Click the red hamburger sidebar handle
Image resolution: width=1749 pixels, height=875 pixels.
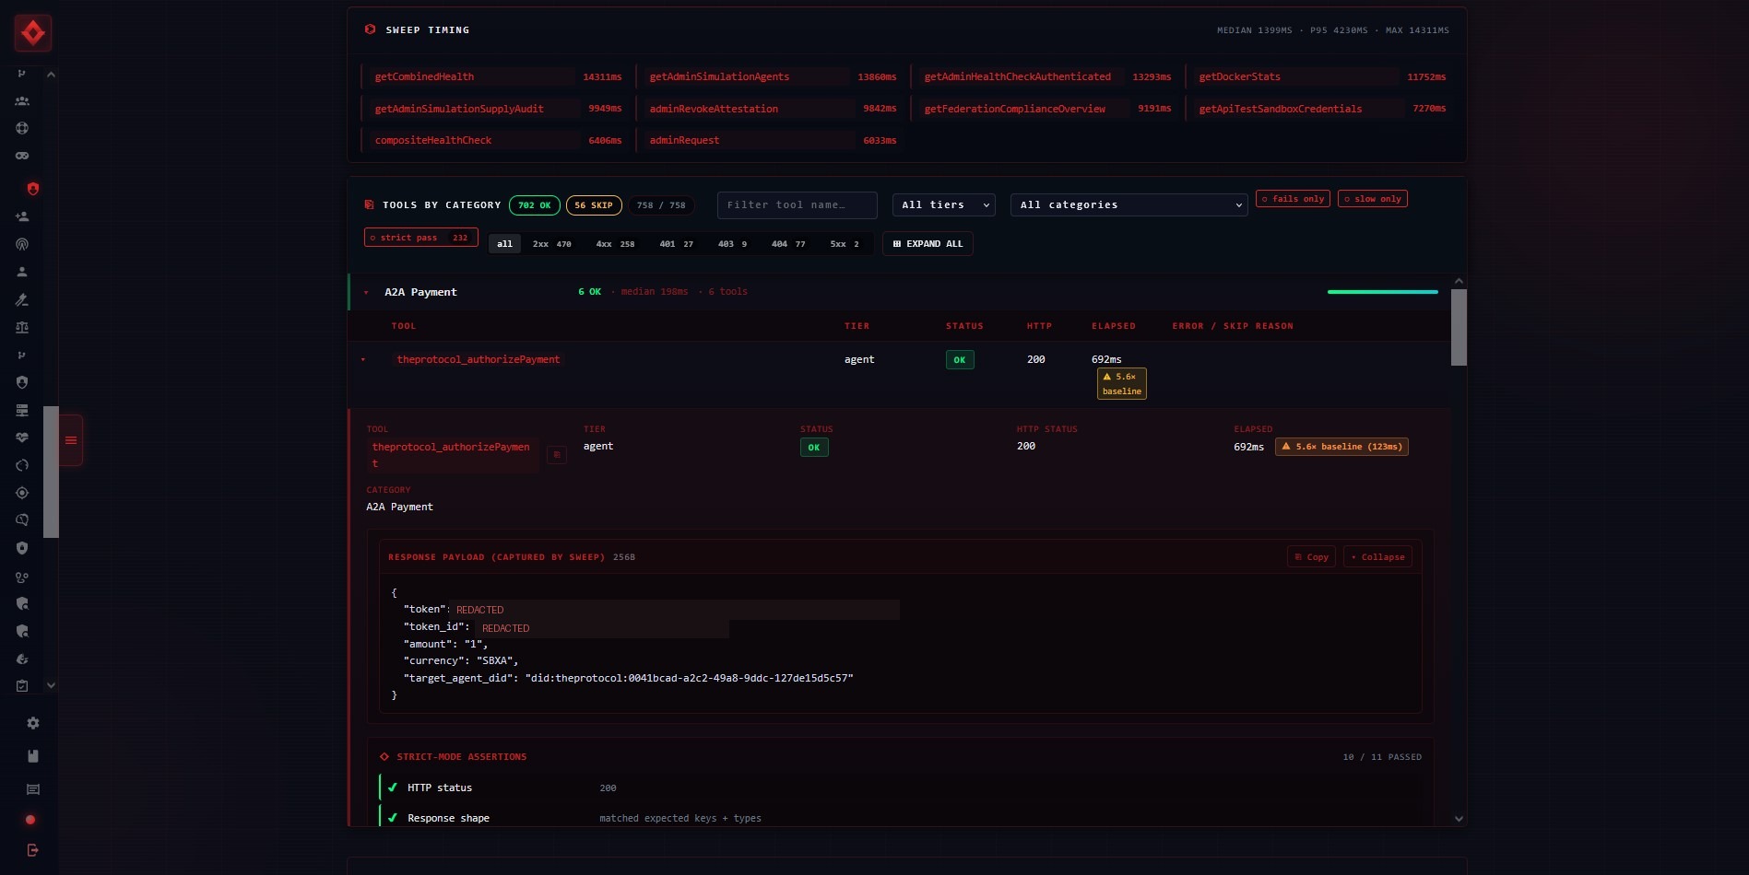click(x=71, y=440)
